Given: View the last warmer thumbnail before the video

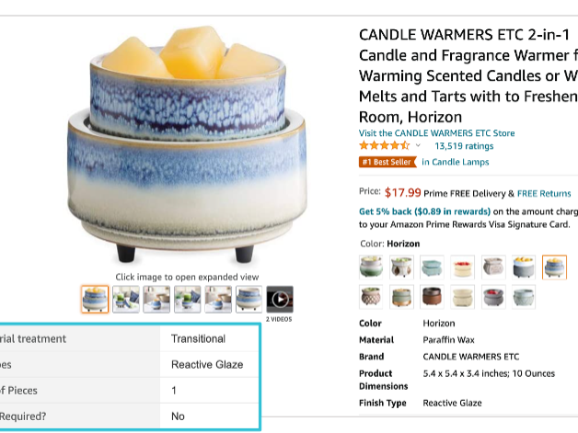Looking at the screenshot, I should tap(249, 300).
